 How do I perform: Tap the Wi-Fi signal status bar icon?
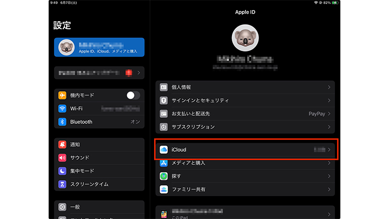pyautogui.click(x=316, y=3)
